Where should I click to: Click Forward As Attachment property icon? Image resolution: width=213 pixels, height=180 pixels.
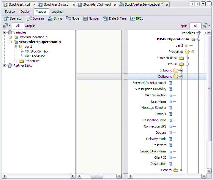click(170, 83)
